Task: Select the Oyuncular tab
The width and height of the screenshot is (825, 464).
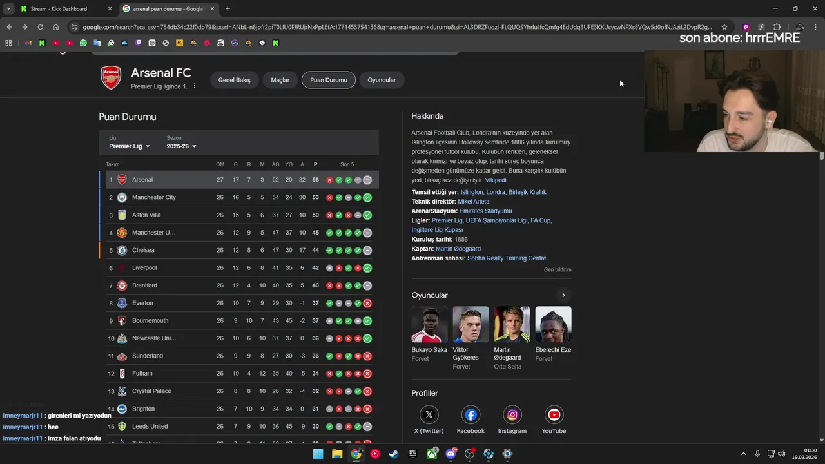Action: [382, 80]
